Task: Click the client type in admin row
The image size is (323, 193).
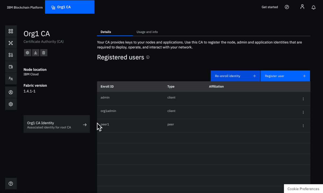Action: tap(171, 97)
